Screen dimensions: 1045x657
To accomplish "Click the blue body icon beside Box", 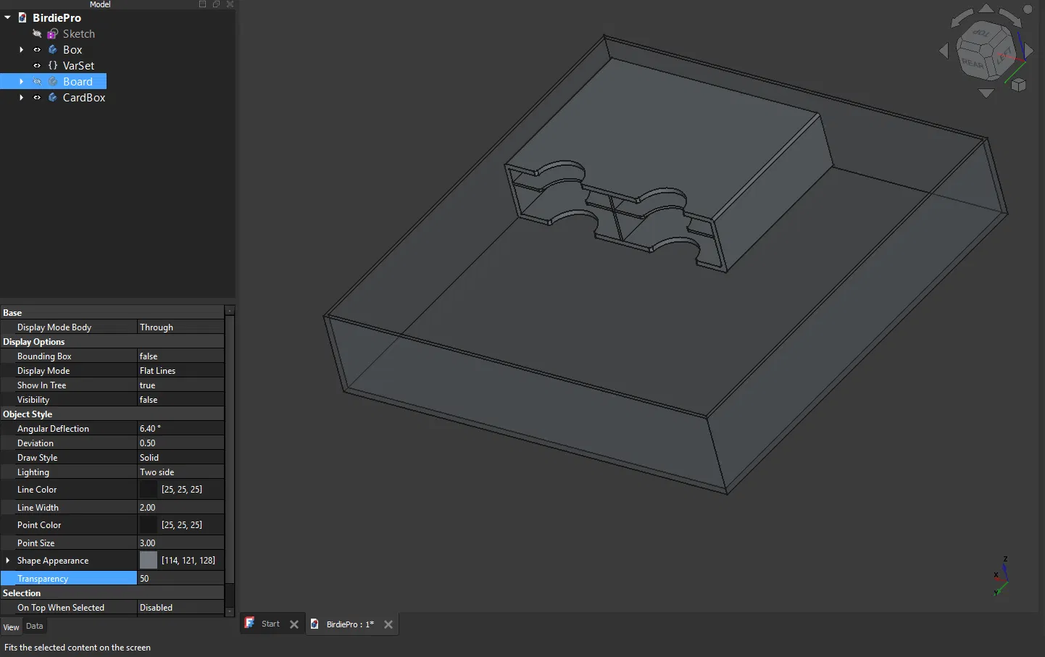I will [53, 49].
